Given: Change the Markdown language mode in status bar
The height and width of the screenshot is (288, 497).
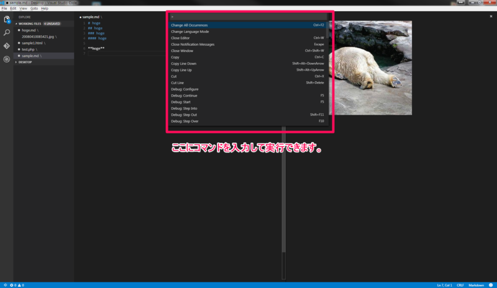Looking at the screenshot, I should [x=476, y=285].
